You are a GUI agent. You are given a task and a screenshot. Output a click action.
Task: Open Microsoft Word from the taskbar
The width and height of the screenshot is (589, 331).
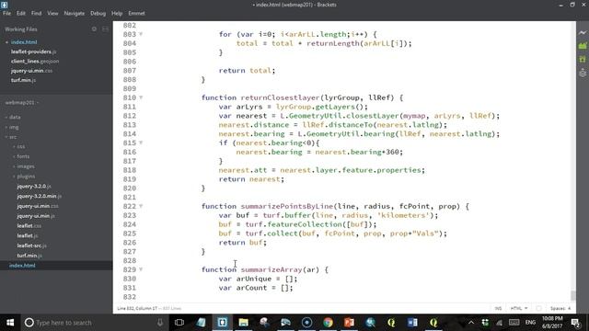[412, 323]
